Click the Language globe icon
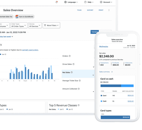The width and height of the screenshot is (142, 130). click(x=65, y=2)
